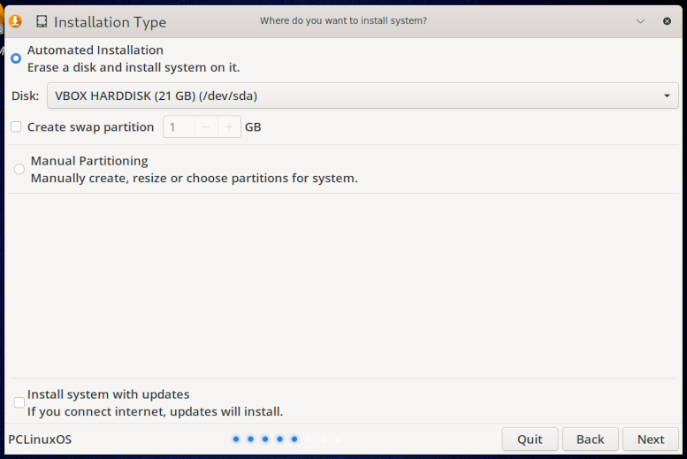Tick the Install system with updates checkbox
687x459 pixels.
(19, 402)
